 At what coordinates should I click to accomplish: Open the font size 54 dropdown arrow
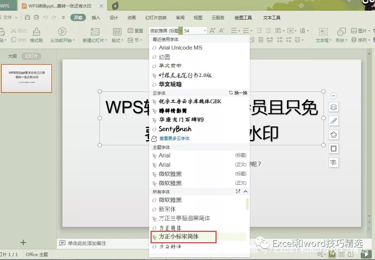point(205,31)
